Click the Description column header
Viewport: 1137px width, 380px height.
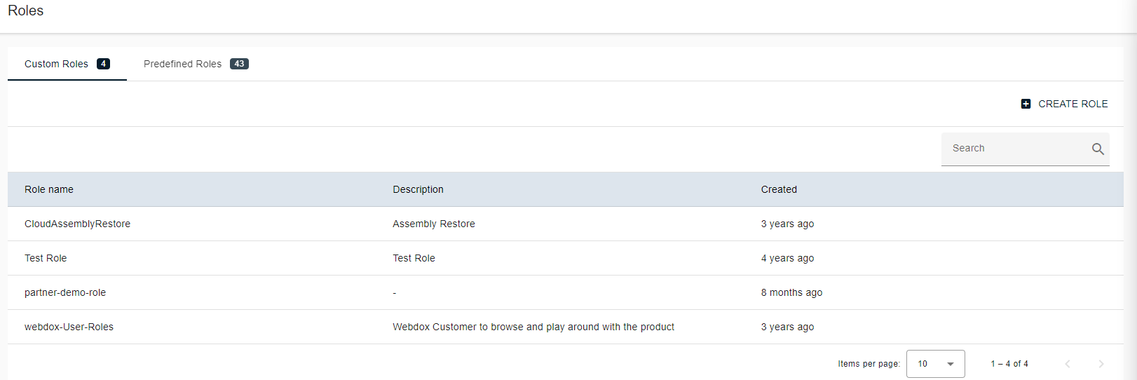[418, 189]
